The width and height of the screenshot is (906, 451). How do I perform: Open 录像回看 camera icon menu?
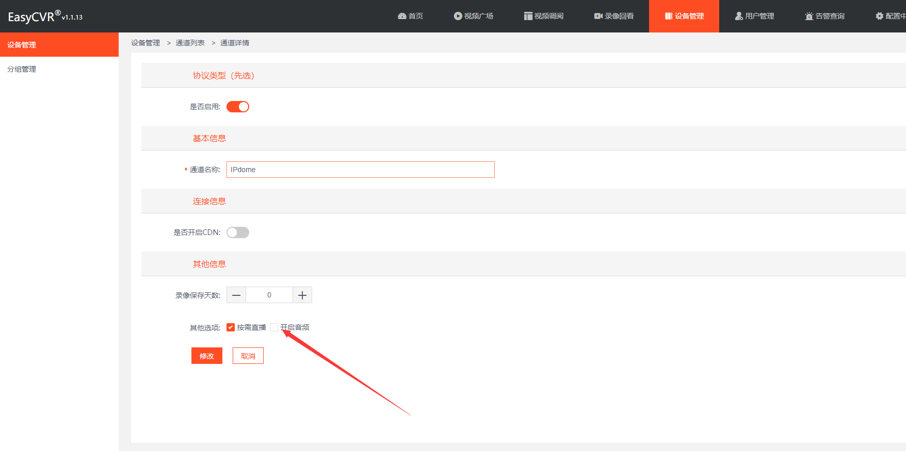[x=613, y=16]
